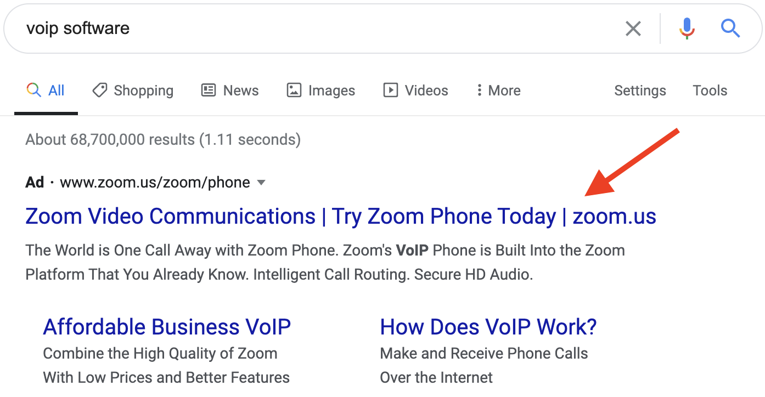Switch to the News results tab

(x=230, y=90)
